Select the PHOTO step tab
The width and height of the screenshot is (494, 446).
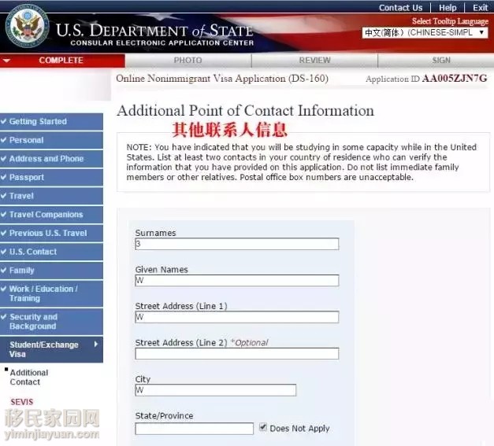click(188, 61)
